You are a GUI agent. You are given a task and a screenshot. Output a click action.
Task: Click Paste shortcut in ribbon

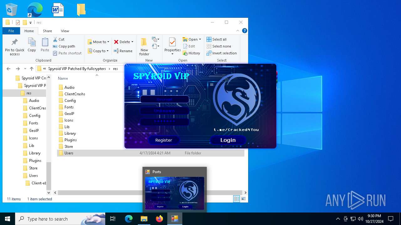(67, 53)
